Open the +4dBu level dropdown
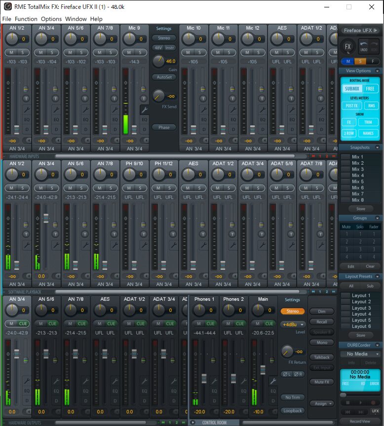The width and height of the screenshot is (384, 426). pyautogui.click(x=293, y=324)
